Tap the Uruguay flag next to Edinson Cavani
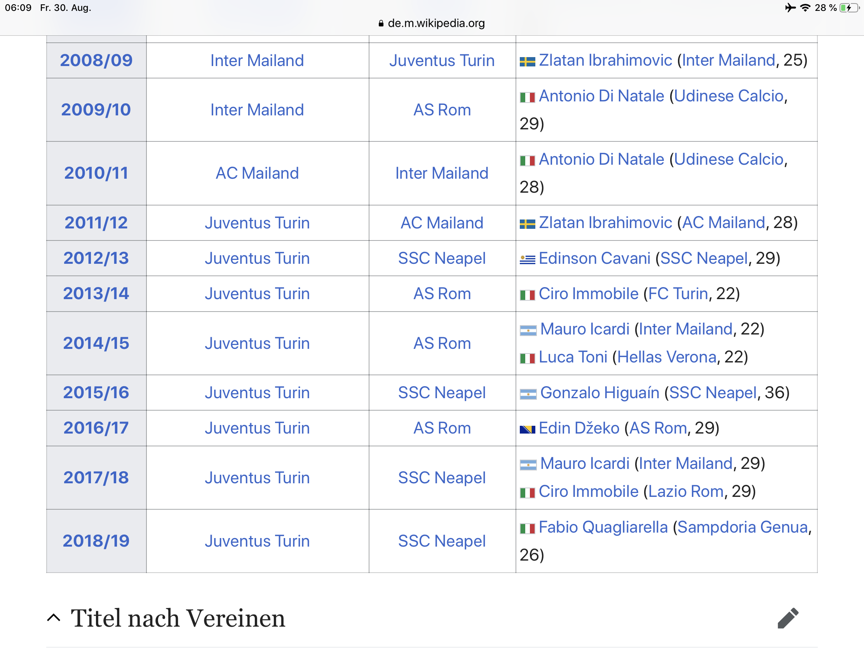This screenshot has height=648, width=864. (527, 260)
